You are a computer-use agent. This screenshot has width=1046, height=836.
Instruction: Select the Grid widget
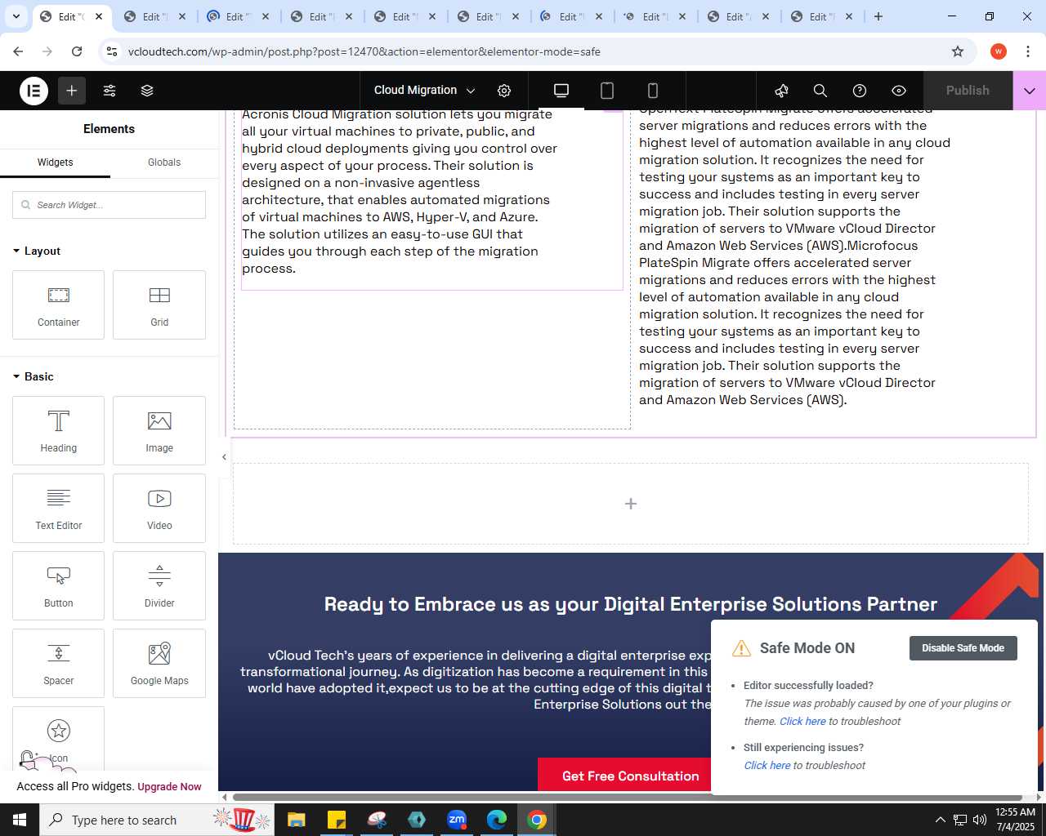(159, 305)
